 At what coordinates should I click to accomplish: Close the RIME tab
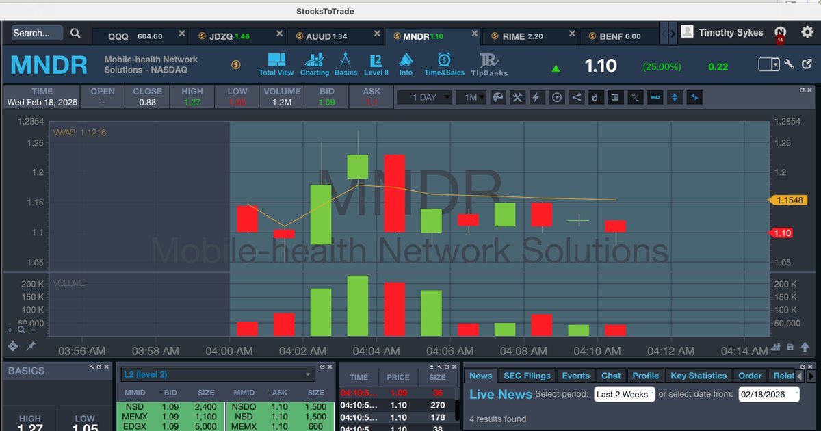572,34
